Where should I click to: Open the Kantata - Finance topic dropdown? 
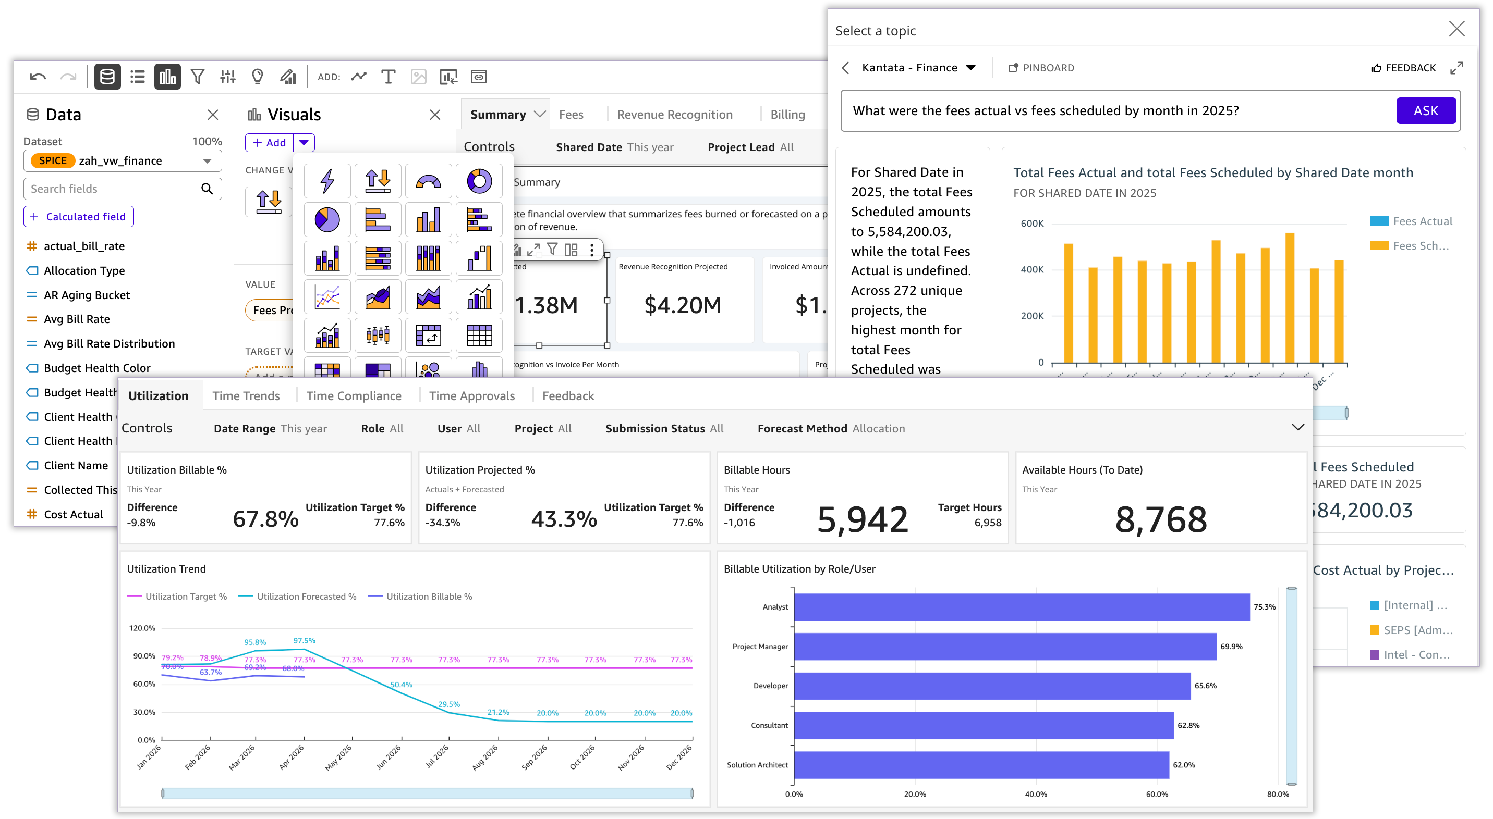click(x=919, y=67)
